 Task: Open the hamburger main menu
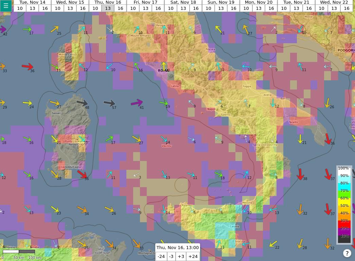[6, 6]
